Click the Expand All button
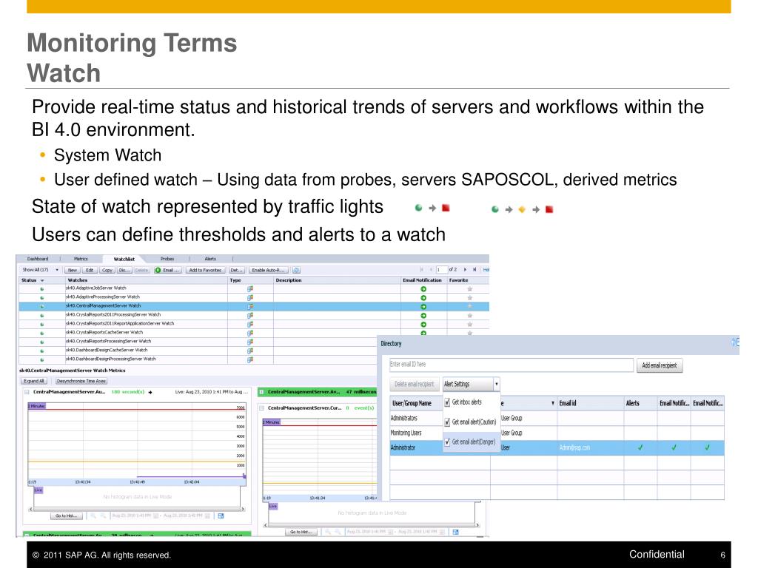The image size is (758, 568). coord(34,381)
